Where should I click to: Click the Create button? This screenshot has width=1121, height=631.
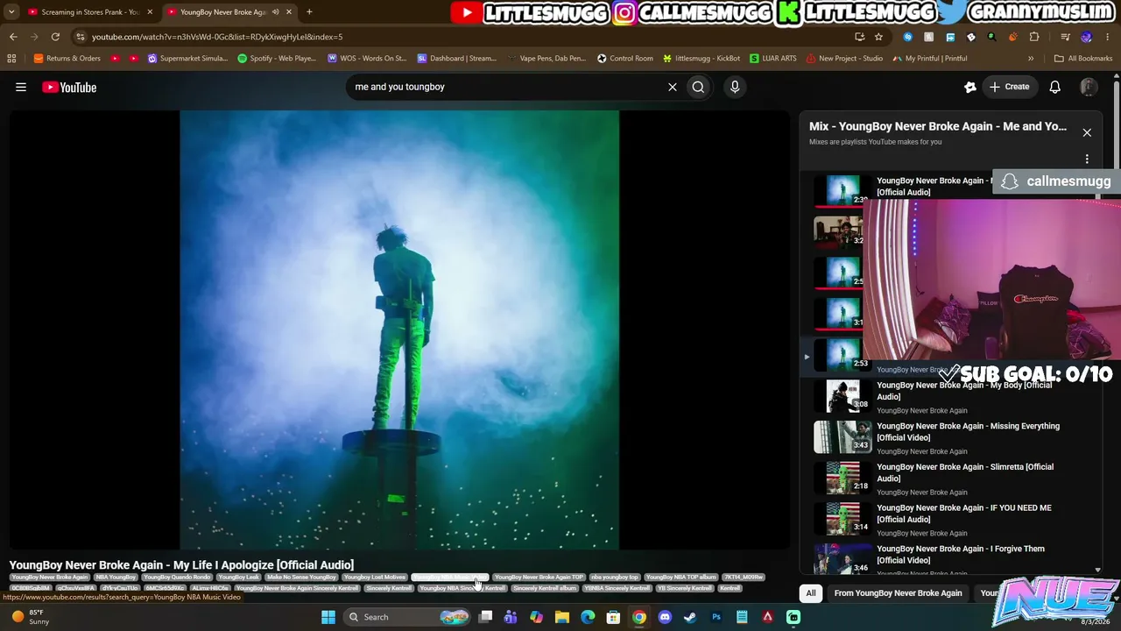coord(1009,87)
